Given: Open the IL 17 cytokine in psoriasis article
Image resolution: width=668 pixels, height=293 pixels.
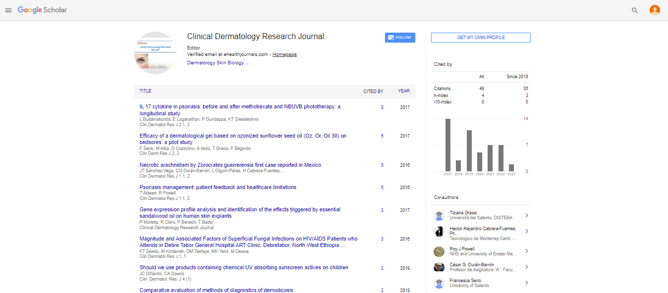Looking at the screenshot, I should click(240, 110).
